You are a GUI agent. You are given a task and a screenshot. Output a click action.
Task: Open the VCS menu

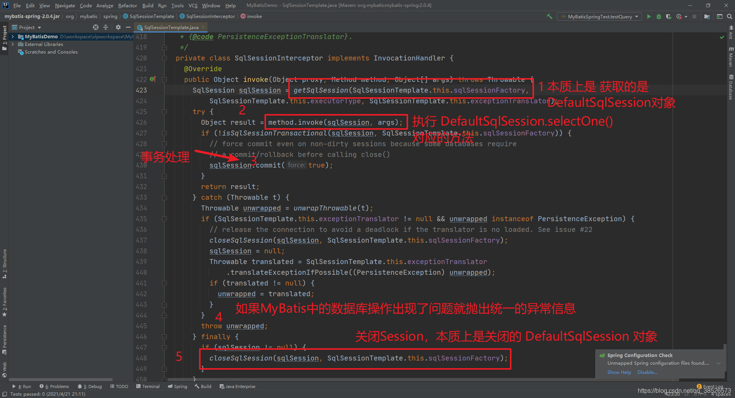coord(193,5)
